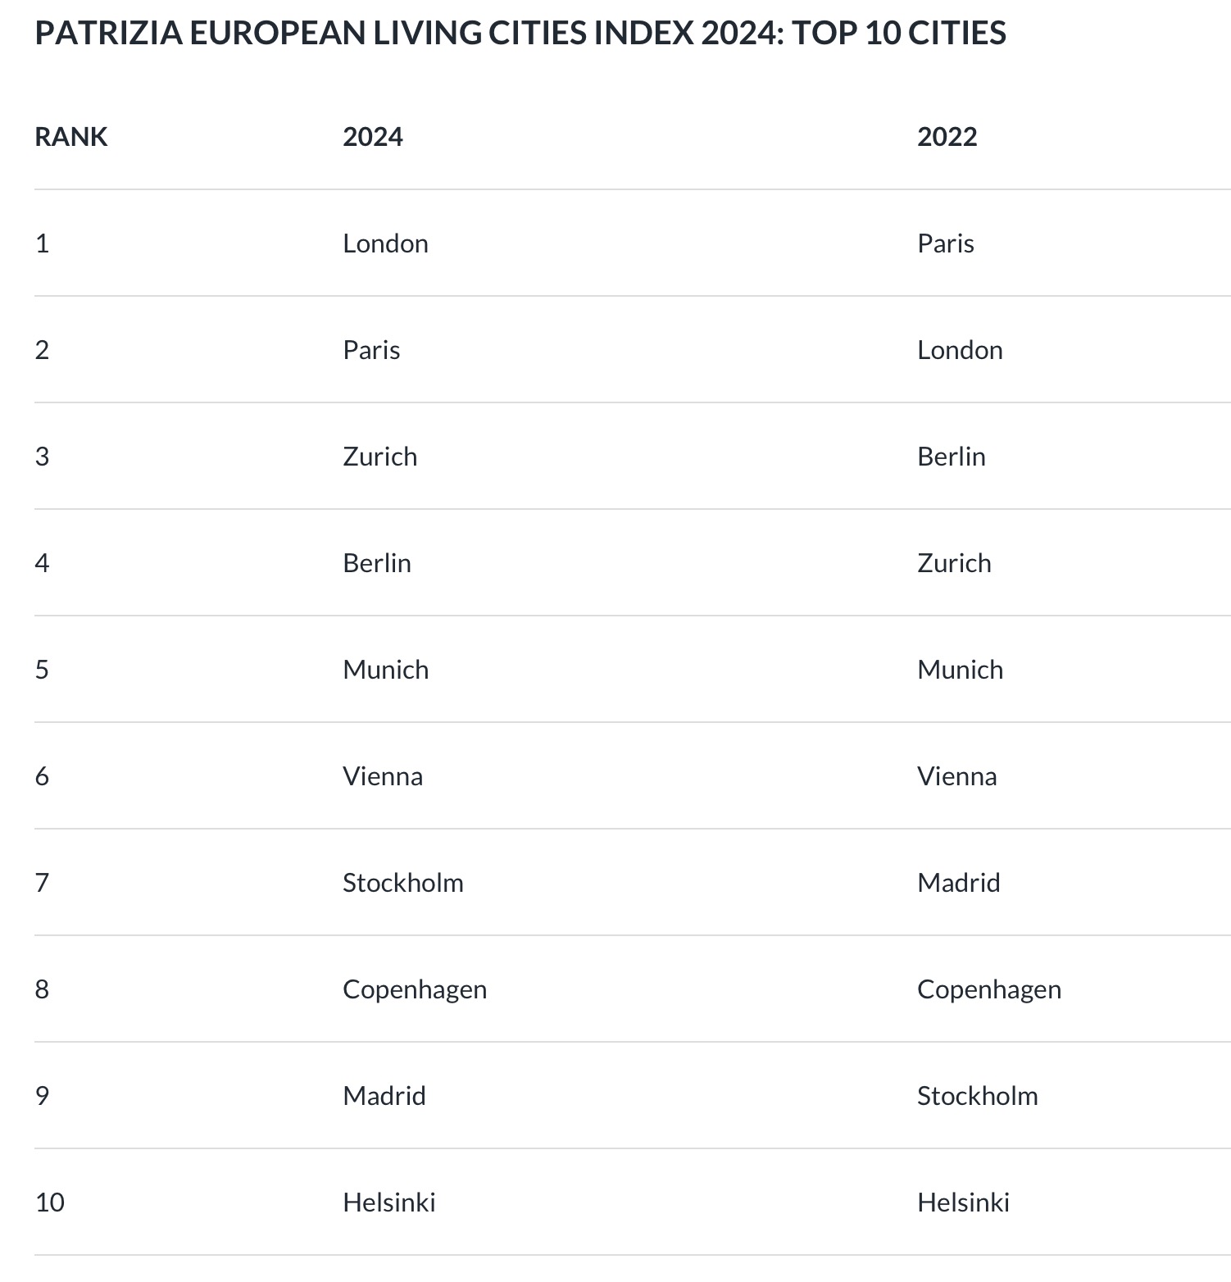This screenshot has width=1231, height=1282.
Task: Click London in the 2022 column
Action: [x=960, y=350]
